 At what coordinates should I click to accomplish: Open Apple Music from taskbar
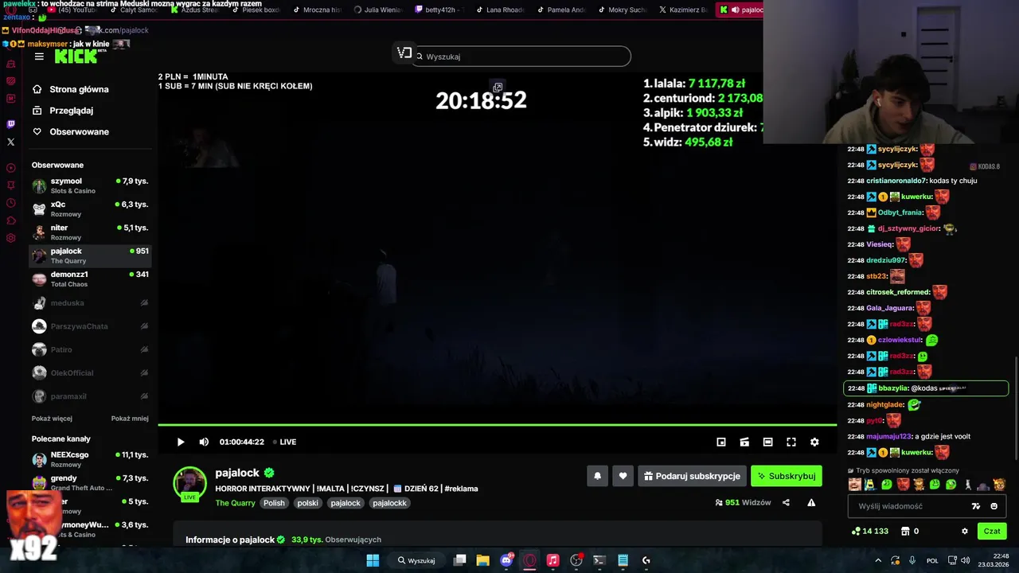click(x=552, y=560)
